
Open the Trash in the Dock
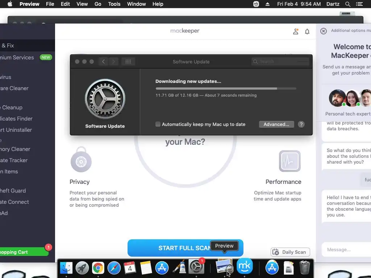(x=304, y=268)
